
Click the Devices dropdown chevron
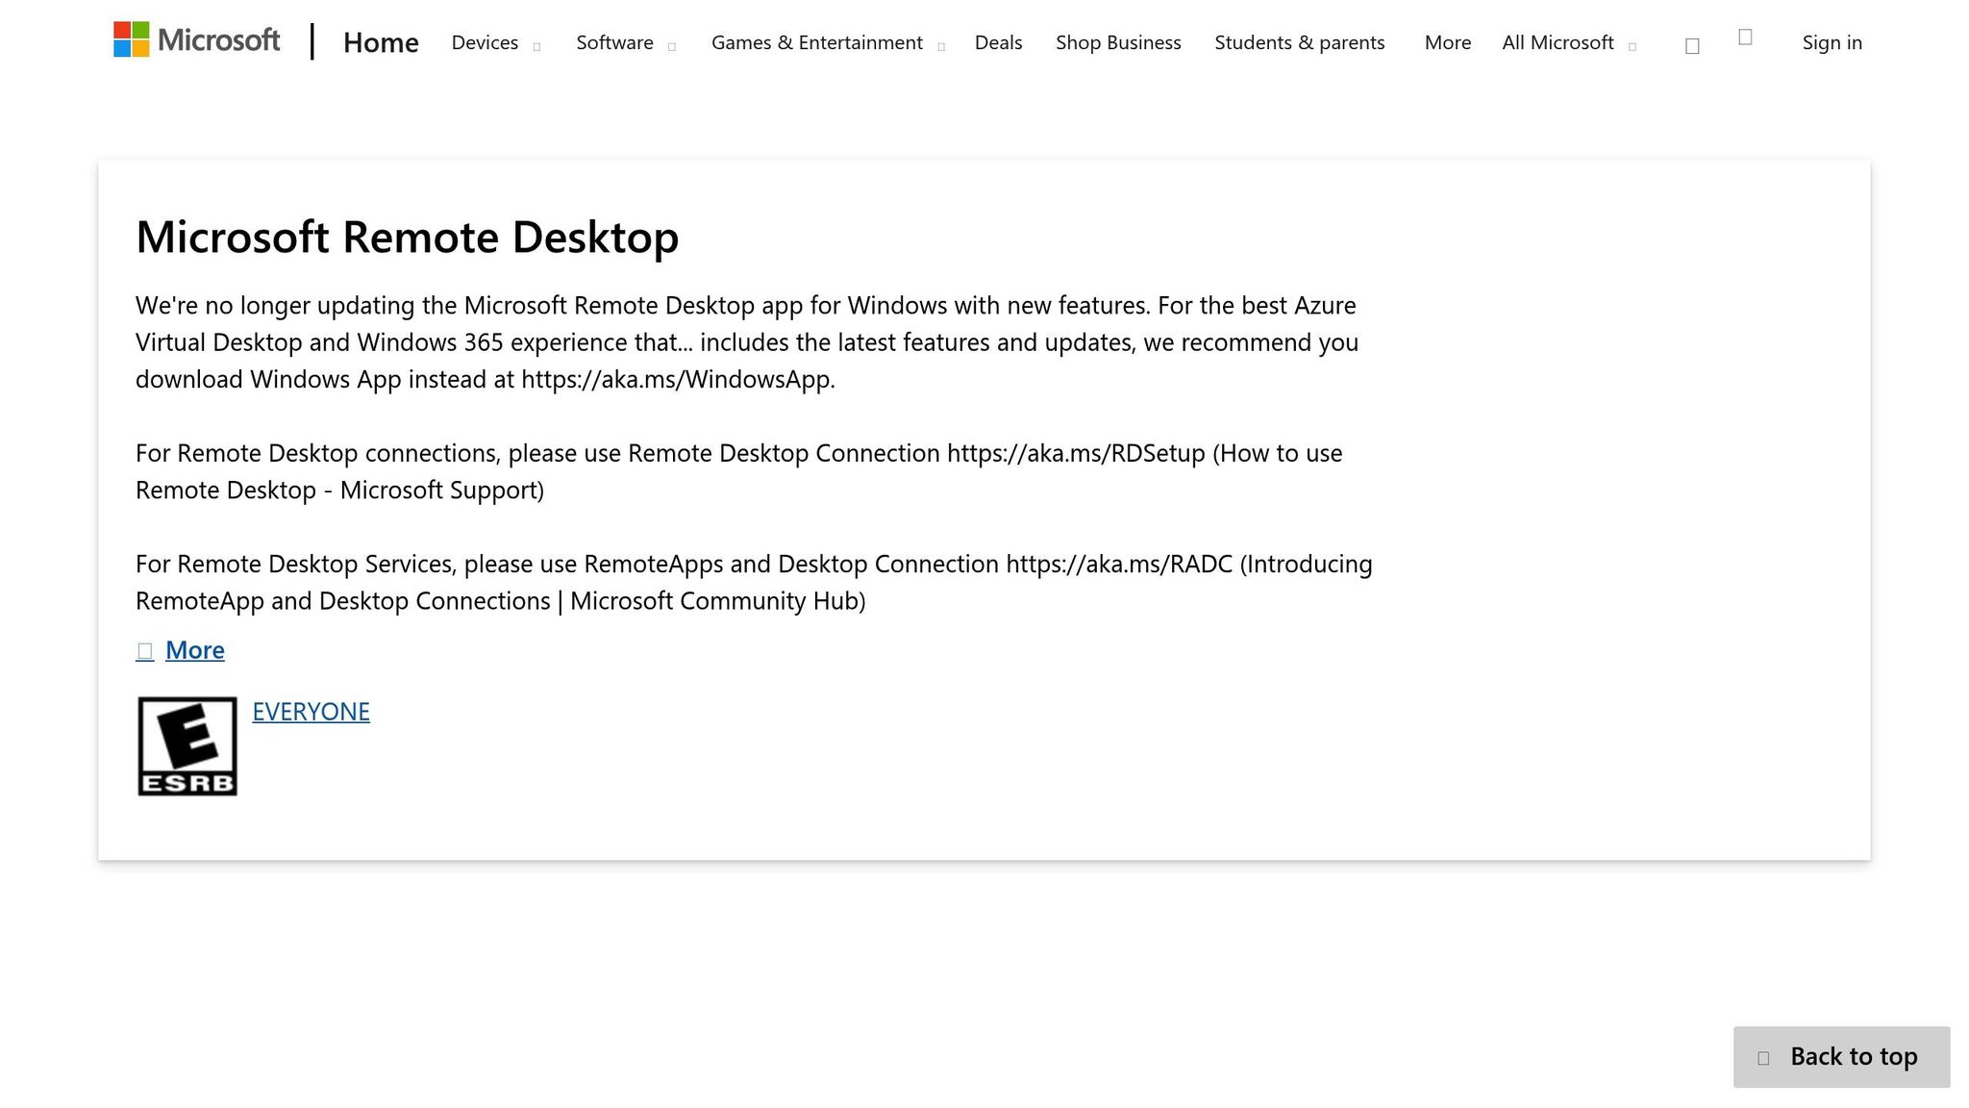tap(536, 45)
